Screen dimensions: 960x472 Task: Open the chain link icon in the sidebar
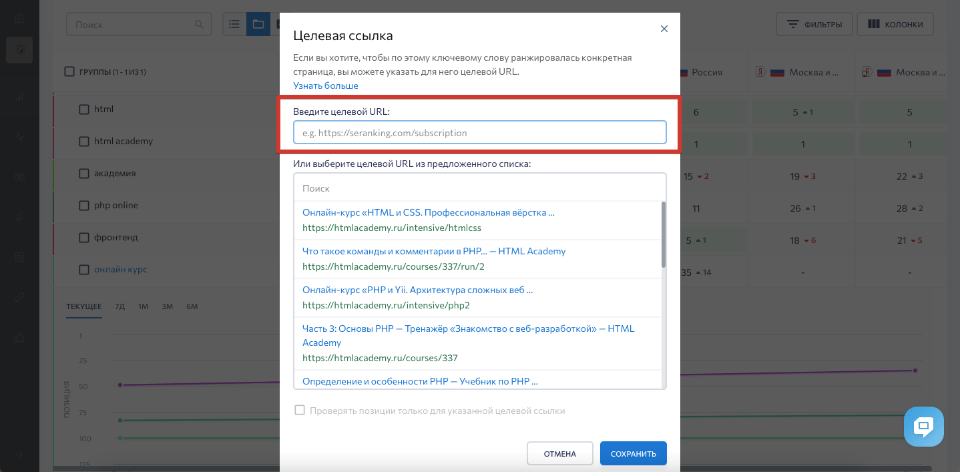[x=19, y=297]
